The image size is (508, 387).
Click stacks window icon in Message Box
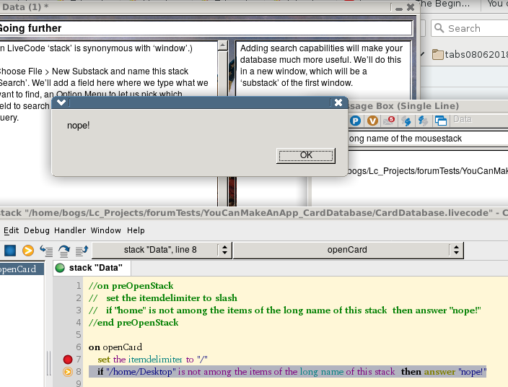441,121
